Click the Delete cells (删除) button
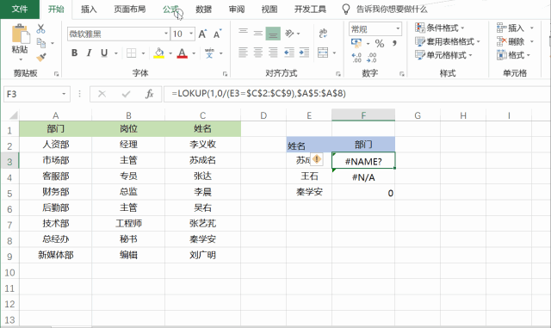Image resolution: width=551 pixels, height=328 pixels. click(x=511, y=41)
